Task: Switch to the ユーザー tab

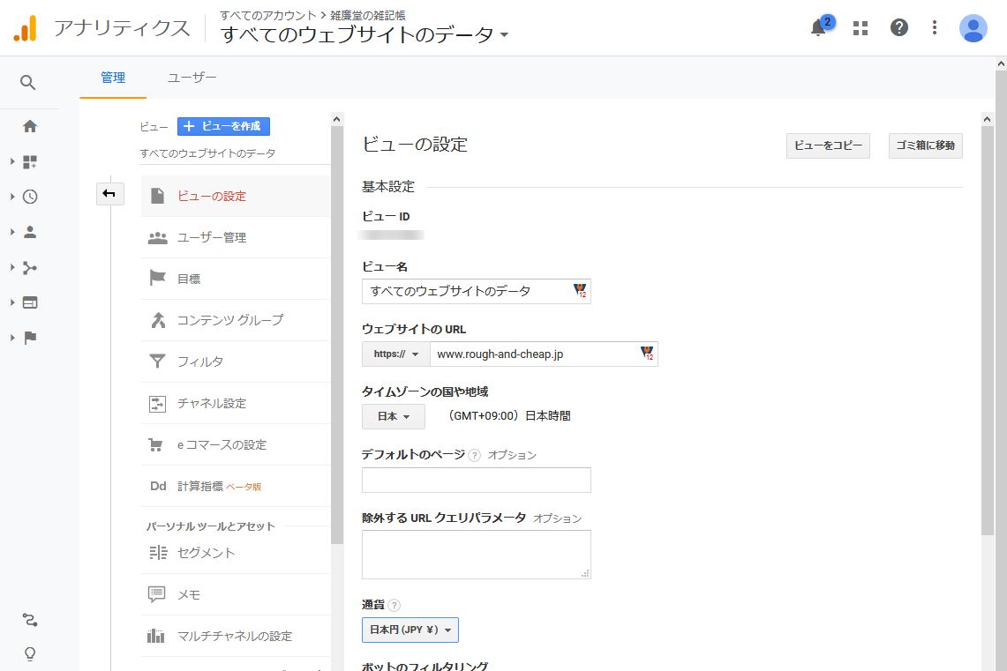Action: tap(192, 78)
